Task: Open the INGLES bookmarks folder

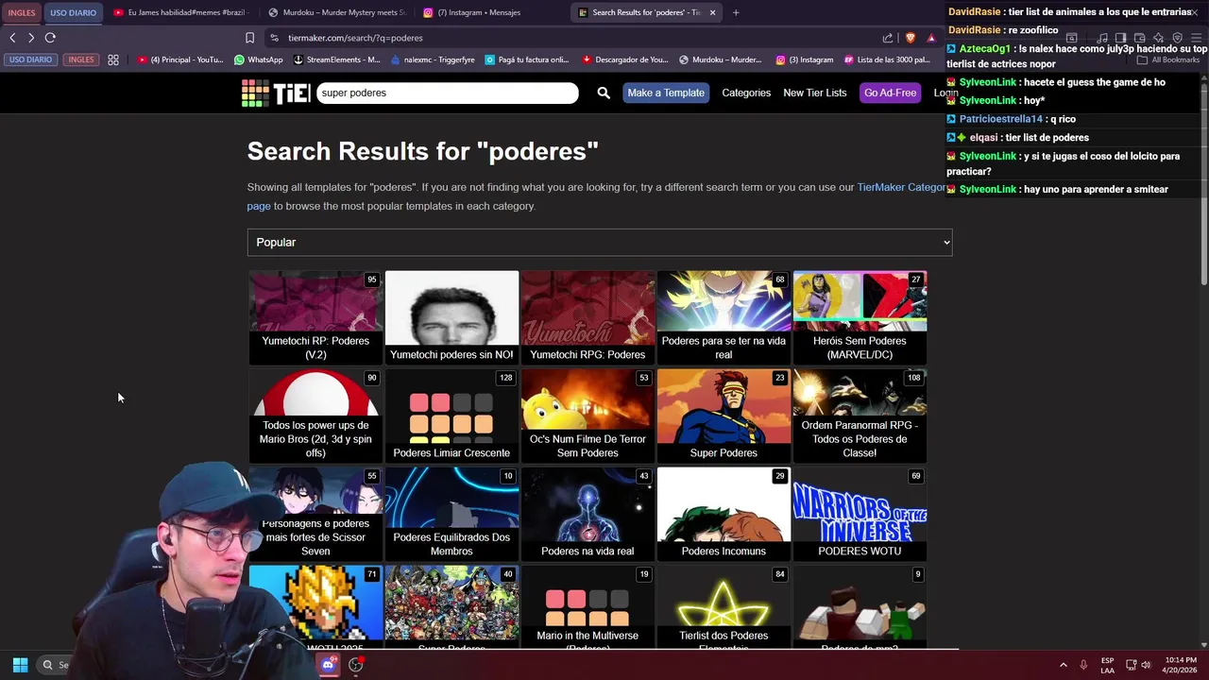Action: click(x=81, y=59)
